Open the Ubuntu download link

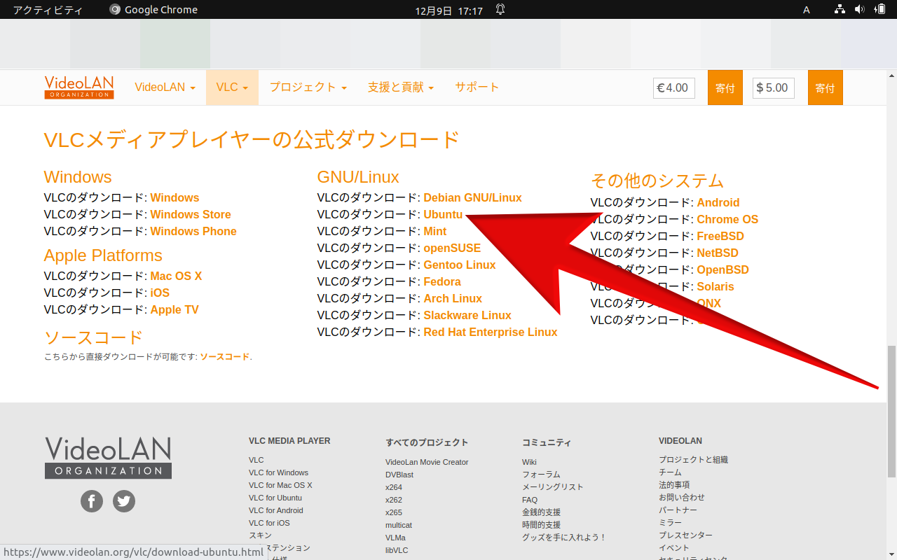click(x=443, y=214)
